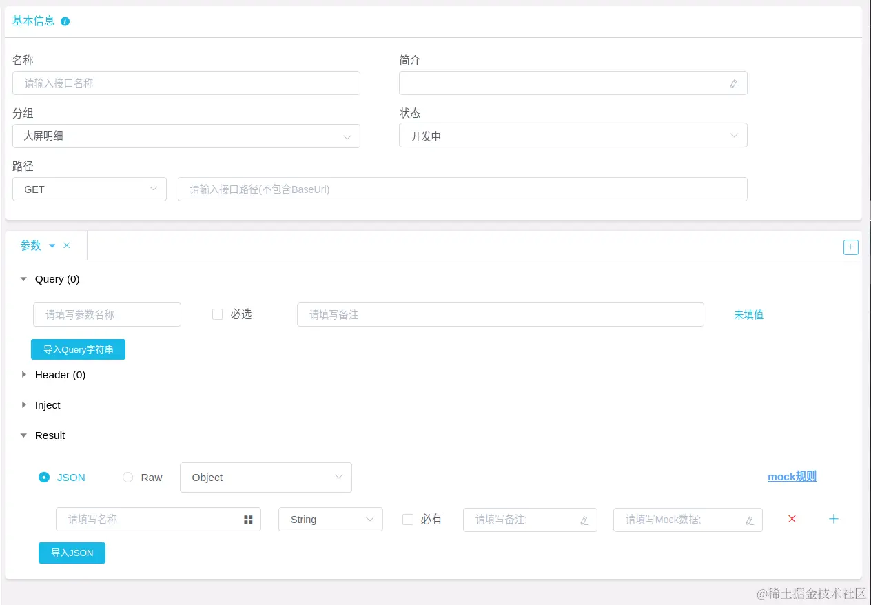Screen dimensions: 871x605
Task: Open the GET method dropdown
Action: pos(90,189)
